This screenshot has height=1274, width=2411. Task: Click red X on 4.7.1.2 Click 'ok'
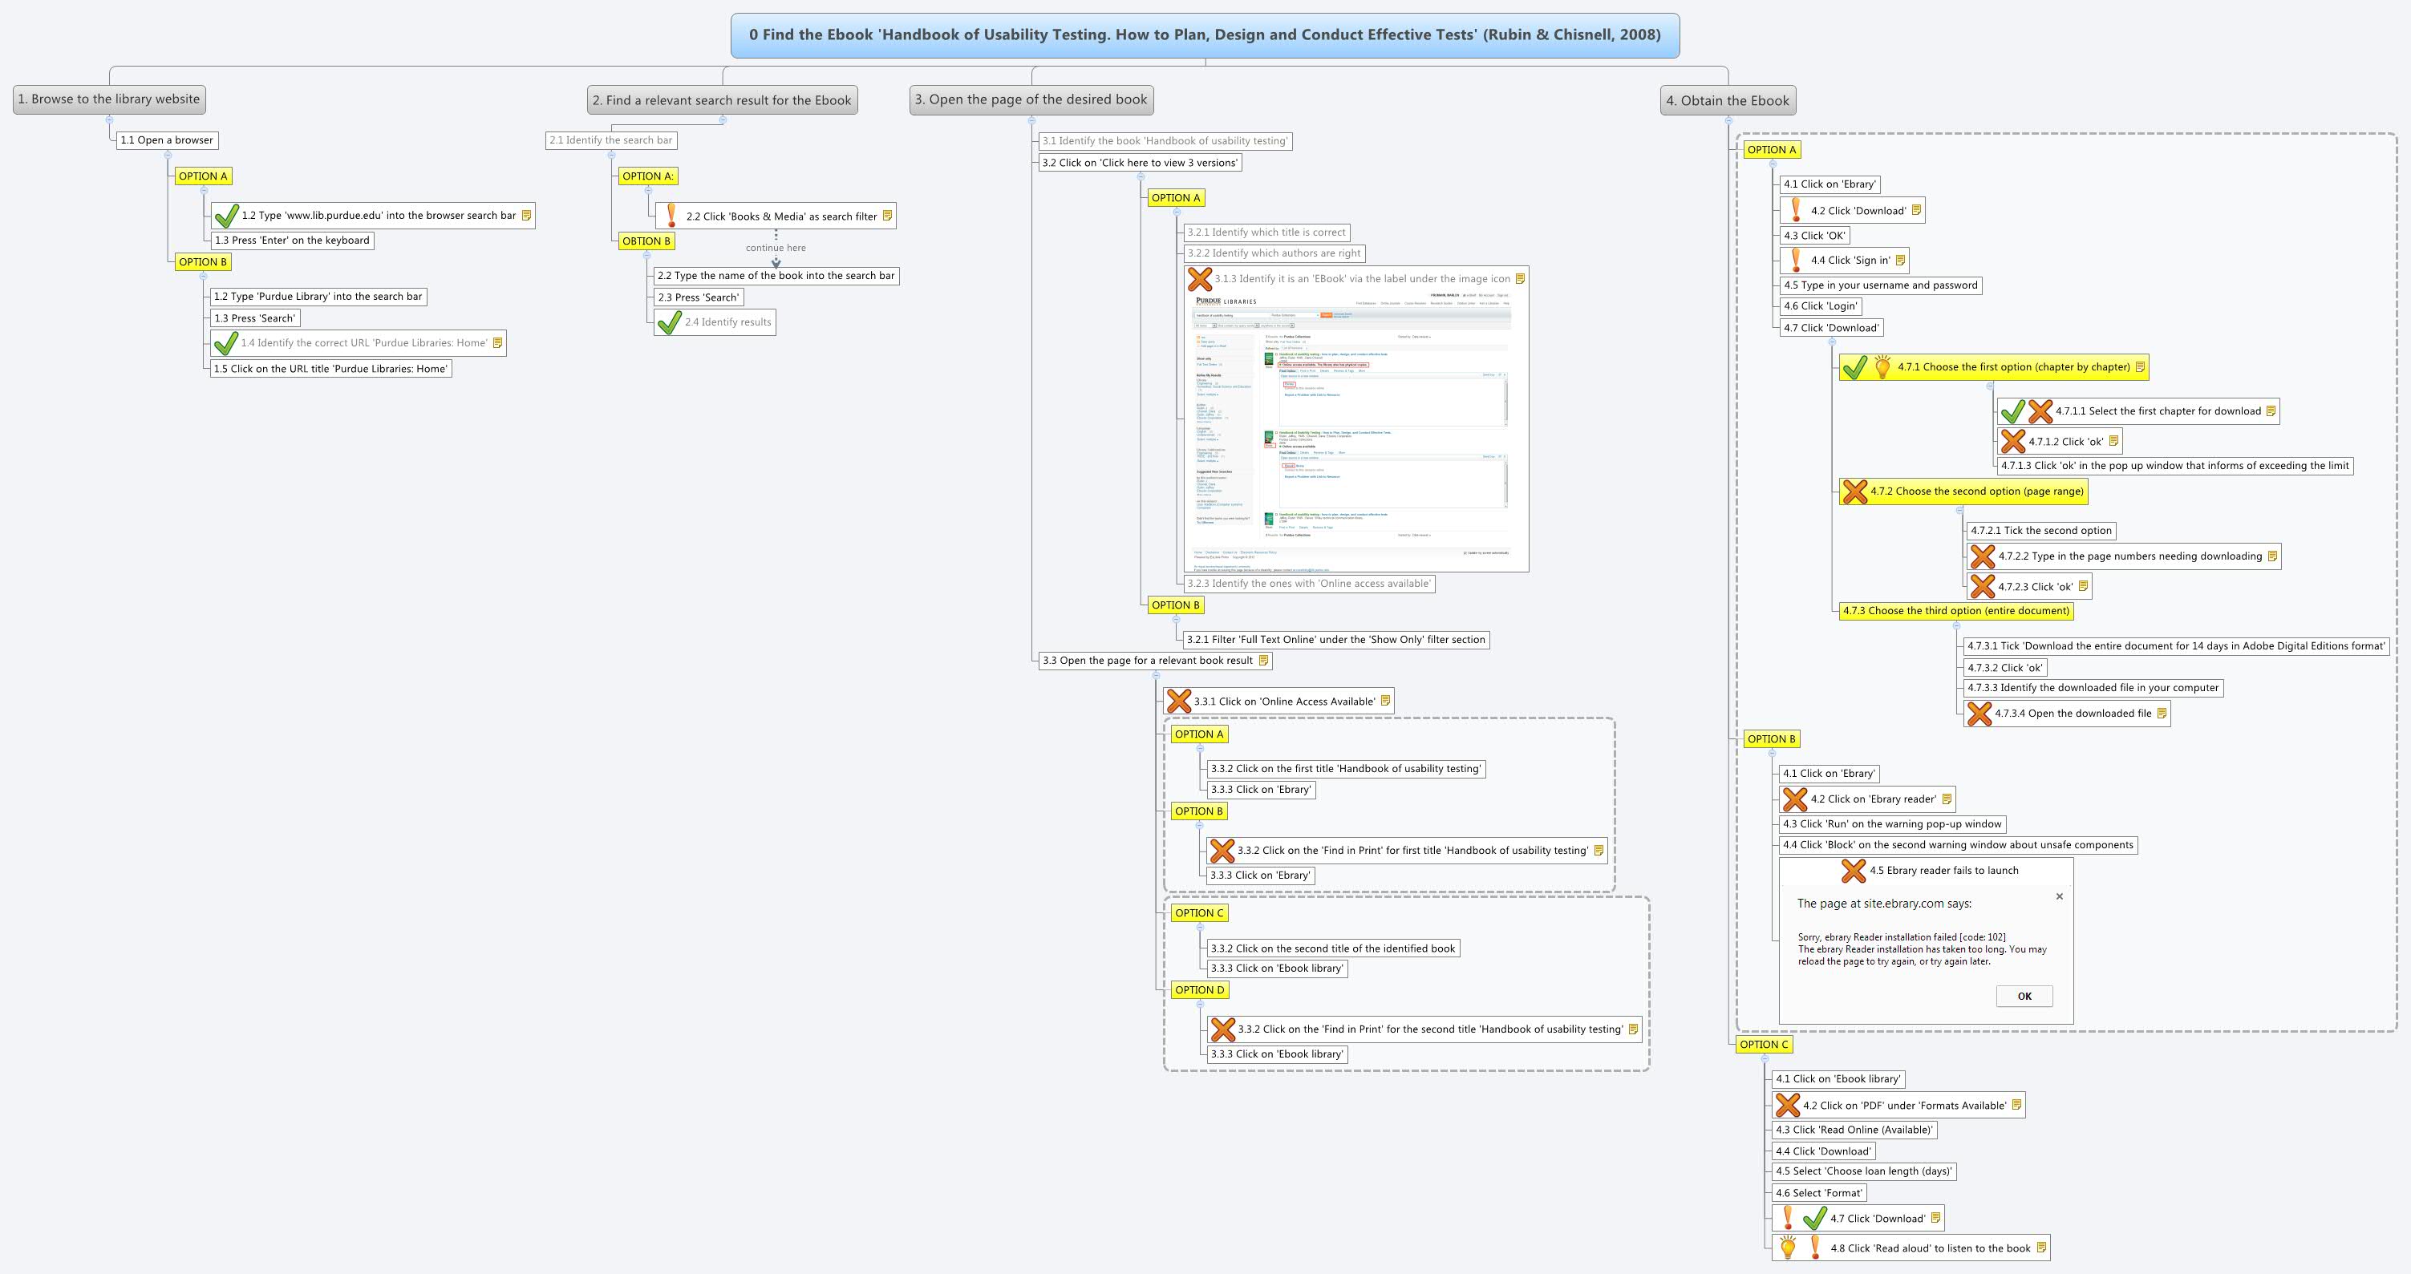click(2012, 442)
